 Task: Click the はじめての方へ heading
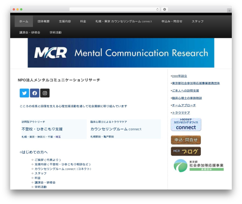(34, 152)
